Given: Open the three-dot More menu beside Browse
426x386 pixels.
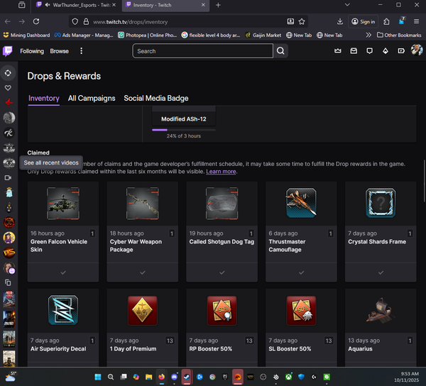Looking at the screenshot, I should click(82, 51).
